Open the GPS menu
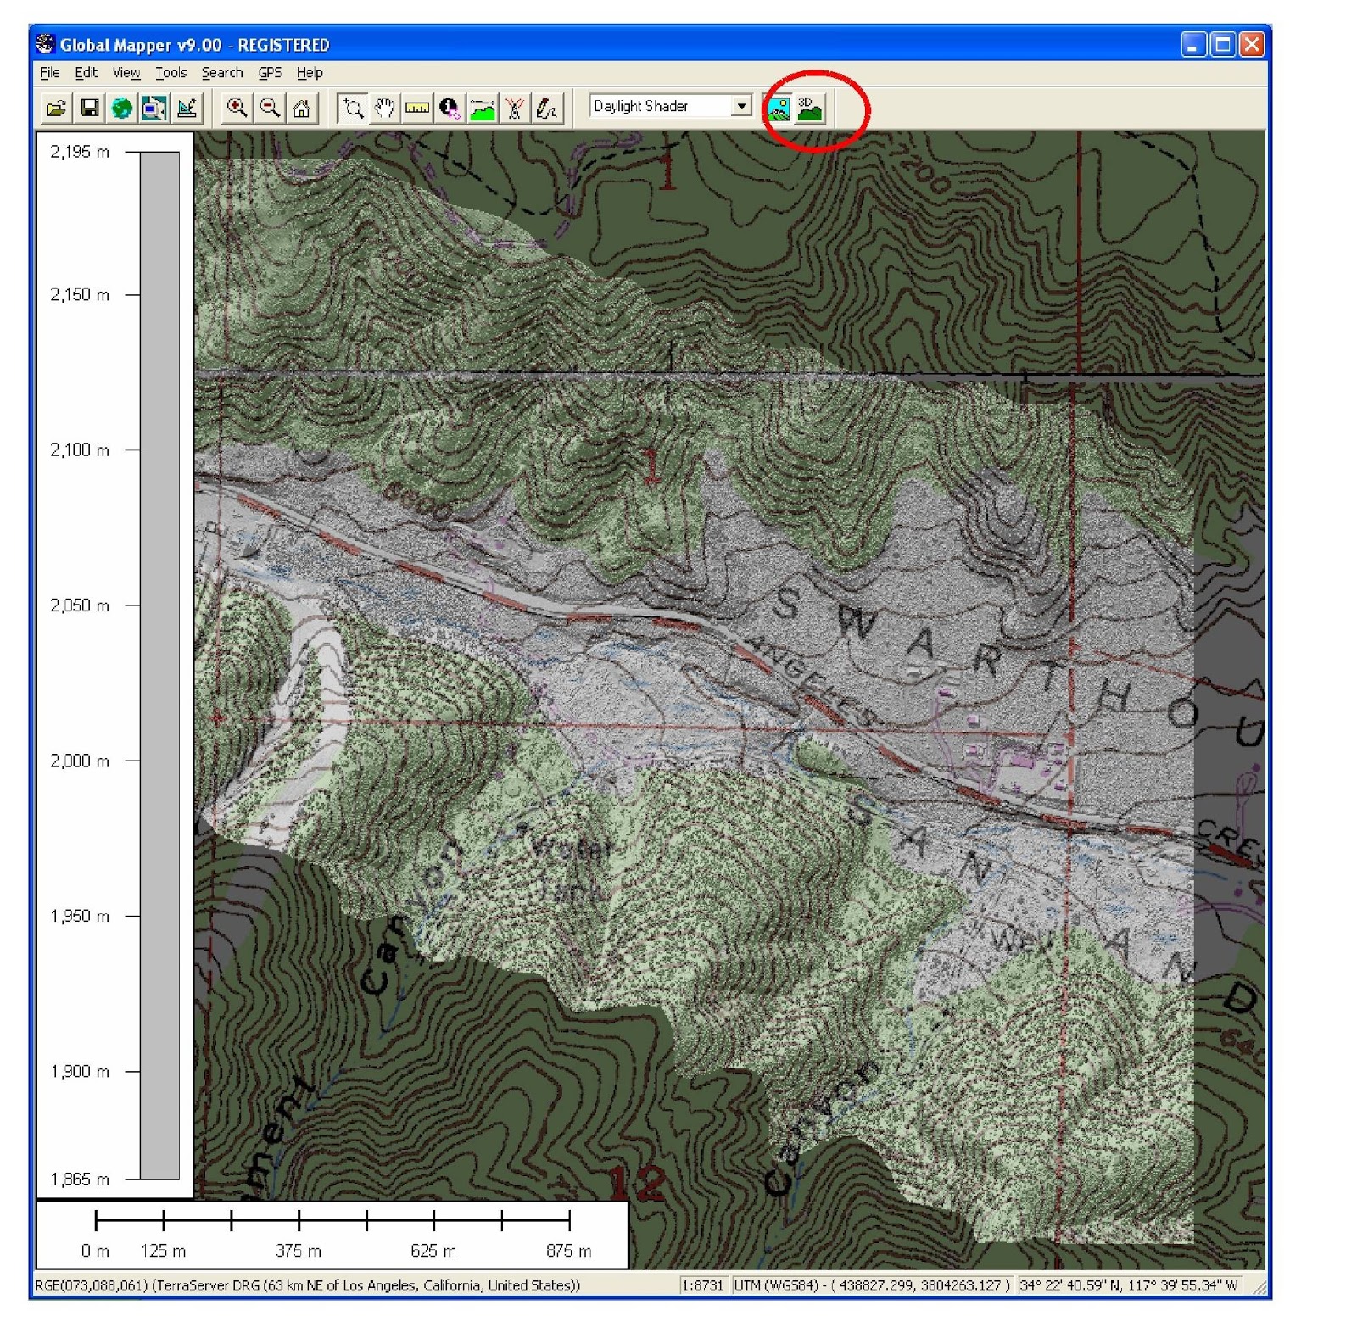Image resolution: width=1357 pixels, height=1344 pixels. [270, 73]
